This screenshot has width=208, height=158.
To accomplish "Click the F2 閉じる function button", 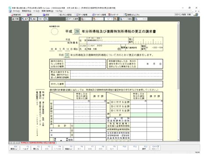I will point(36,148).
